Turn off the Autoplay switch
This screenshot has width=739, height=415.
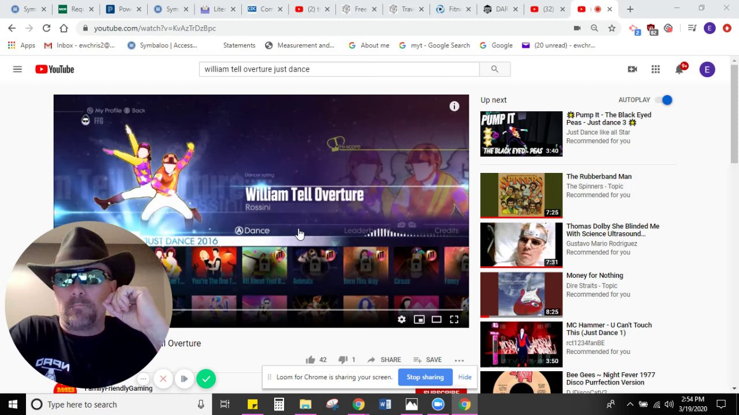click(x=663, y=100)
